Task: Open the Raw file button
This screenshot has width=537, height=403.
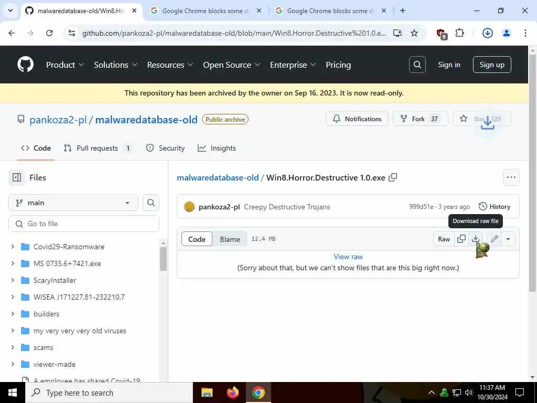Action: (444, 239)
